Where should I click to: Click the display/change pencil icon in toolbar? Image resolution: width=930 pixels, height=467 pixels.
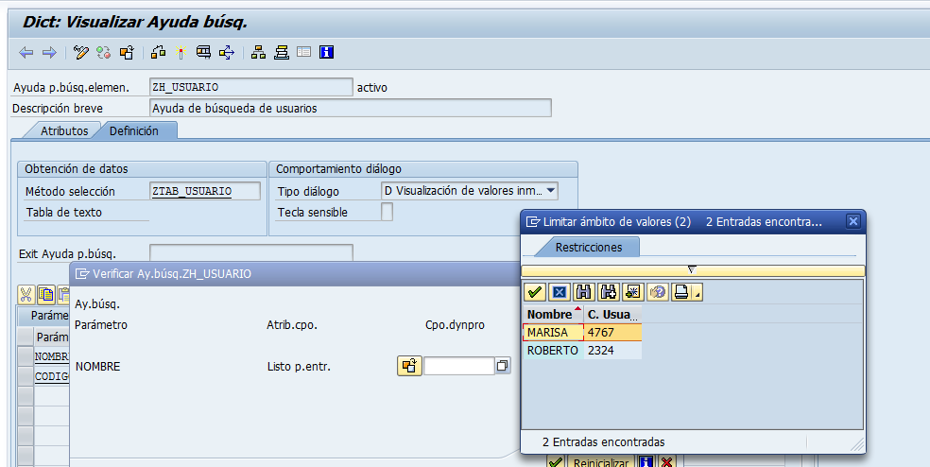click(x=81, y=52)
